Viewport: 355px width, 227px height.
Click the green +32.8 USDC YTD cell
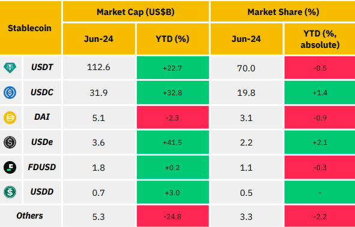[x=173, y=92]
